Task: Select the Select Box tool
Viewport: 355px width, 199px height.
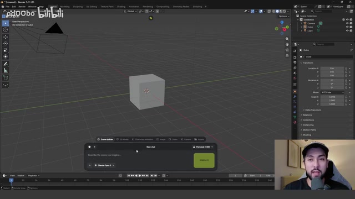Action: (x=6, y=23)
